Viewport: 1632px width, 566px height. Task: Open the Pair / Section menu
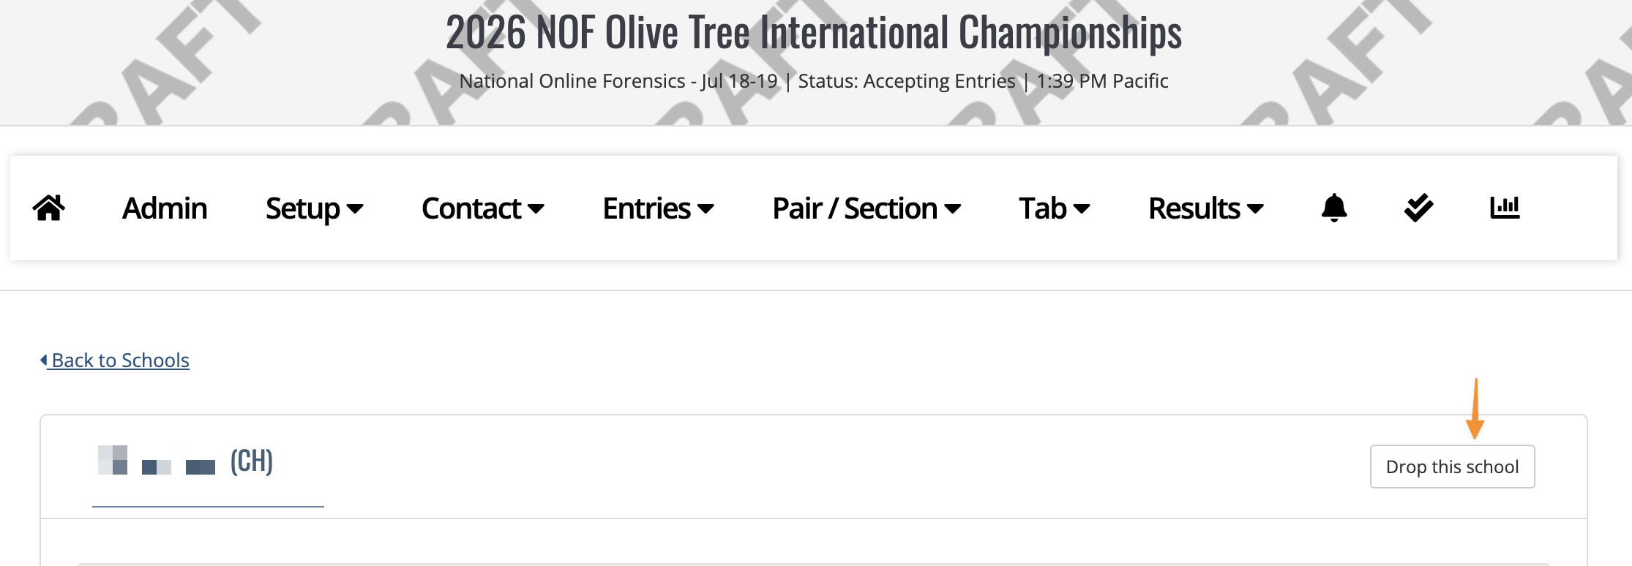pos(866,208)
